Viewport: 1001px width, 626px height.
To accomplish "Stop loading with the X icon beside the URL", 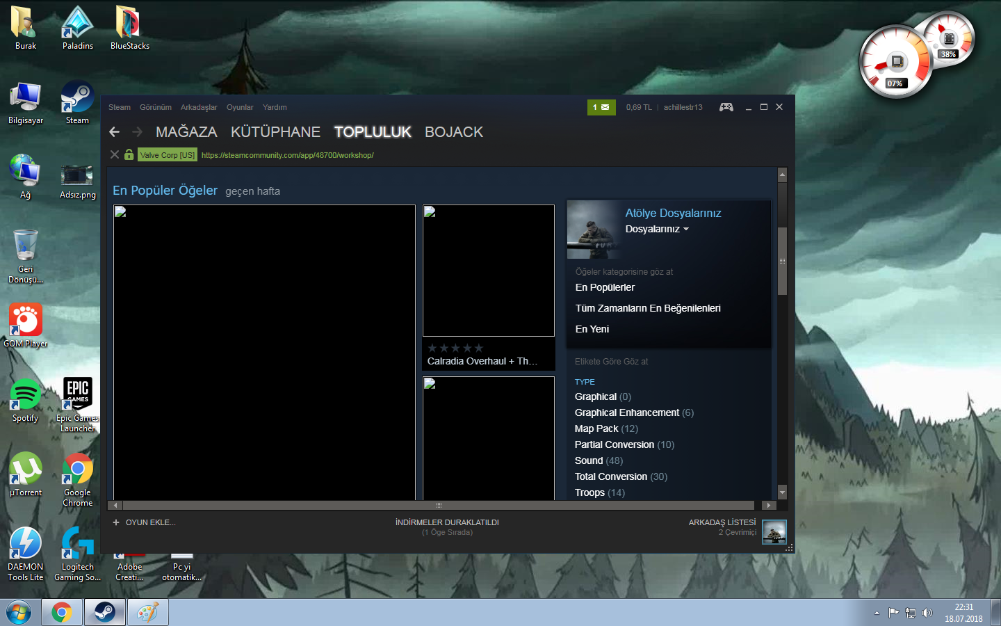I will (115, 154).
